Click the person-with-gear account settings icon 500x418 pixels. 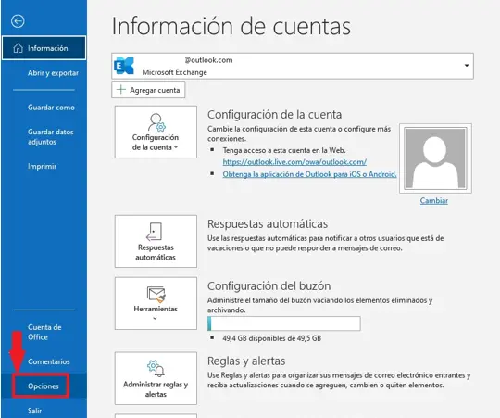156,122
